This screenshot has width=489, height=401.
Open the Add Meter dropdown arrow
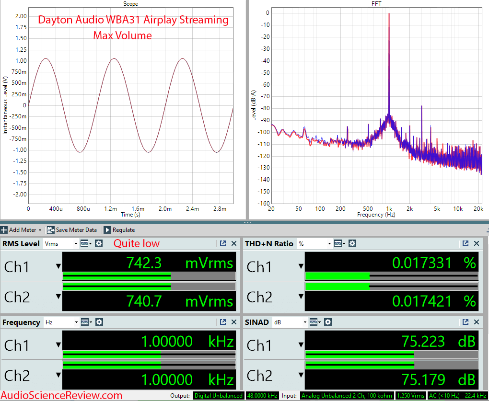click(40, 230)
